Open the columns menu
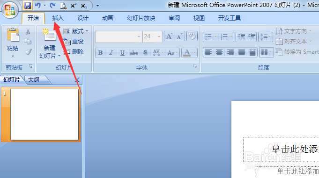Image resolution: width=319 pixels, height=178 pixels. click(x=267, y=52)
